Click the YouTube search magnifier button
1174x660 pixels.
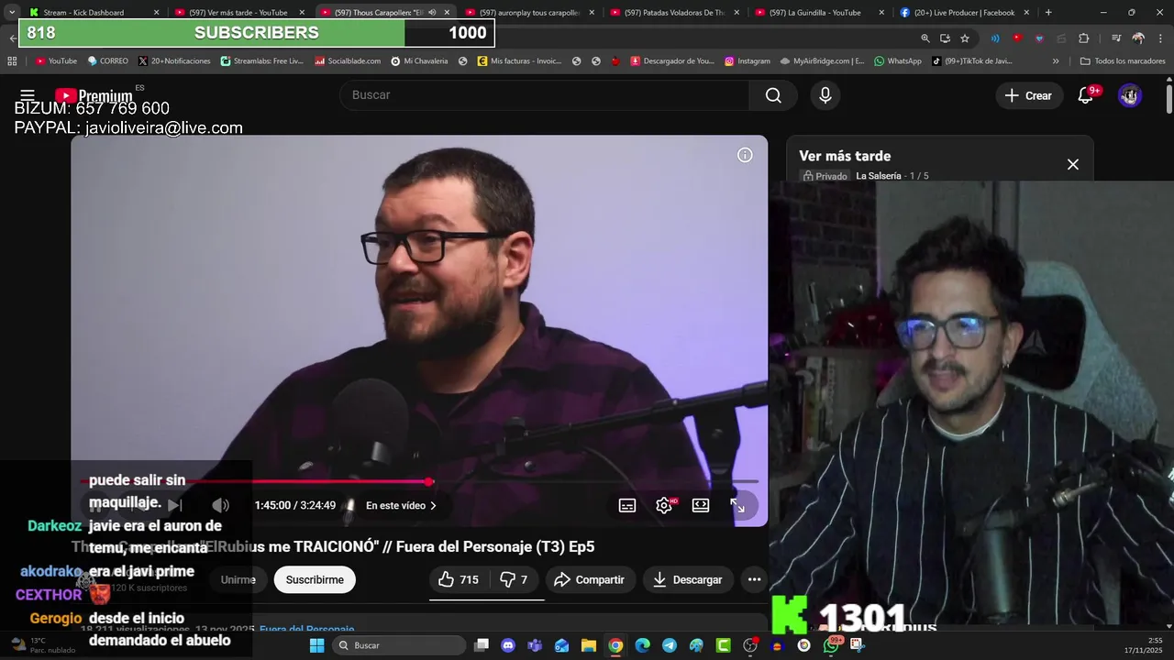coord(773,95)
